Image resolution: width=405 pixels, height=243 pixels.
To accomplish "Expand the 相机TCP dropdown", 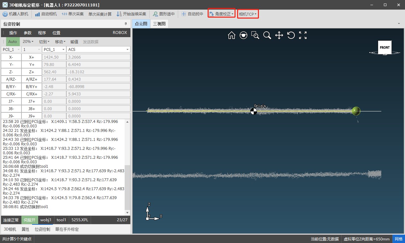I will [x=248, y=14].
